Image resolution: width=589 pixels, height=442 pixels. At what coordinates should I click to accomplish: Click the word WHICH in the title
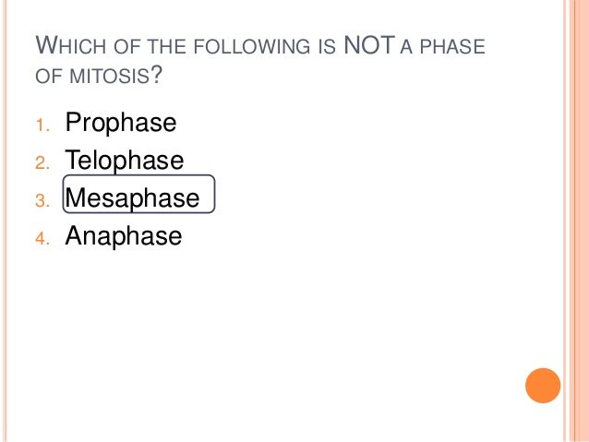(x=70, y=45)
